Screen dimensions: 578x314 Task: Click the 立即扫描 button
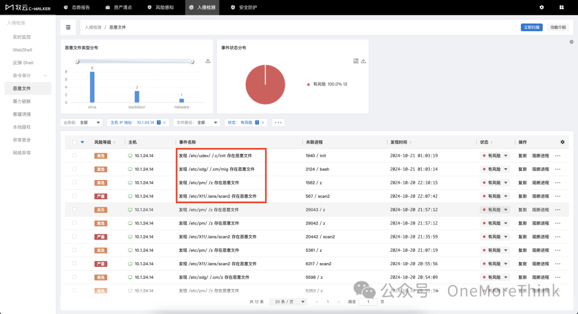[x=531, y=27]
